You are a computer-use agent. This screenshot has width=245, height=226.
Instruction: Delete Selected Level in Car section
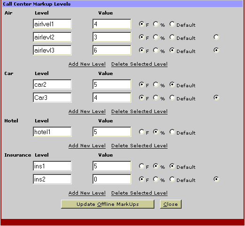139,112
